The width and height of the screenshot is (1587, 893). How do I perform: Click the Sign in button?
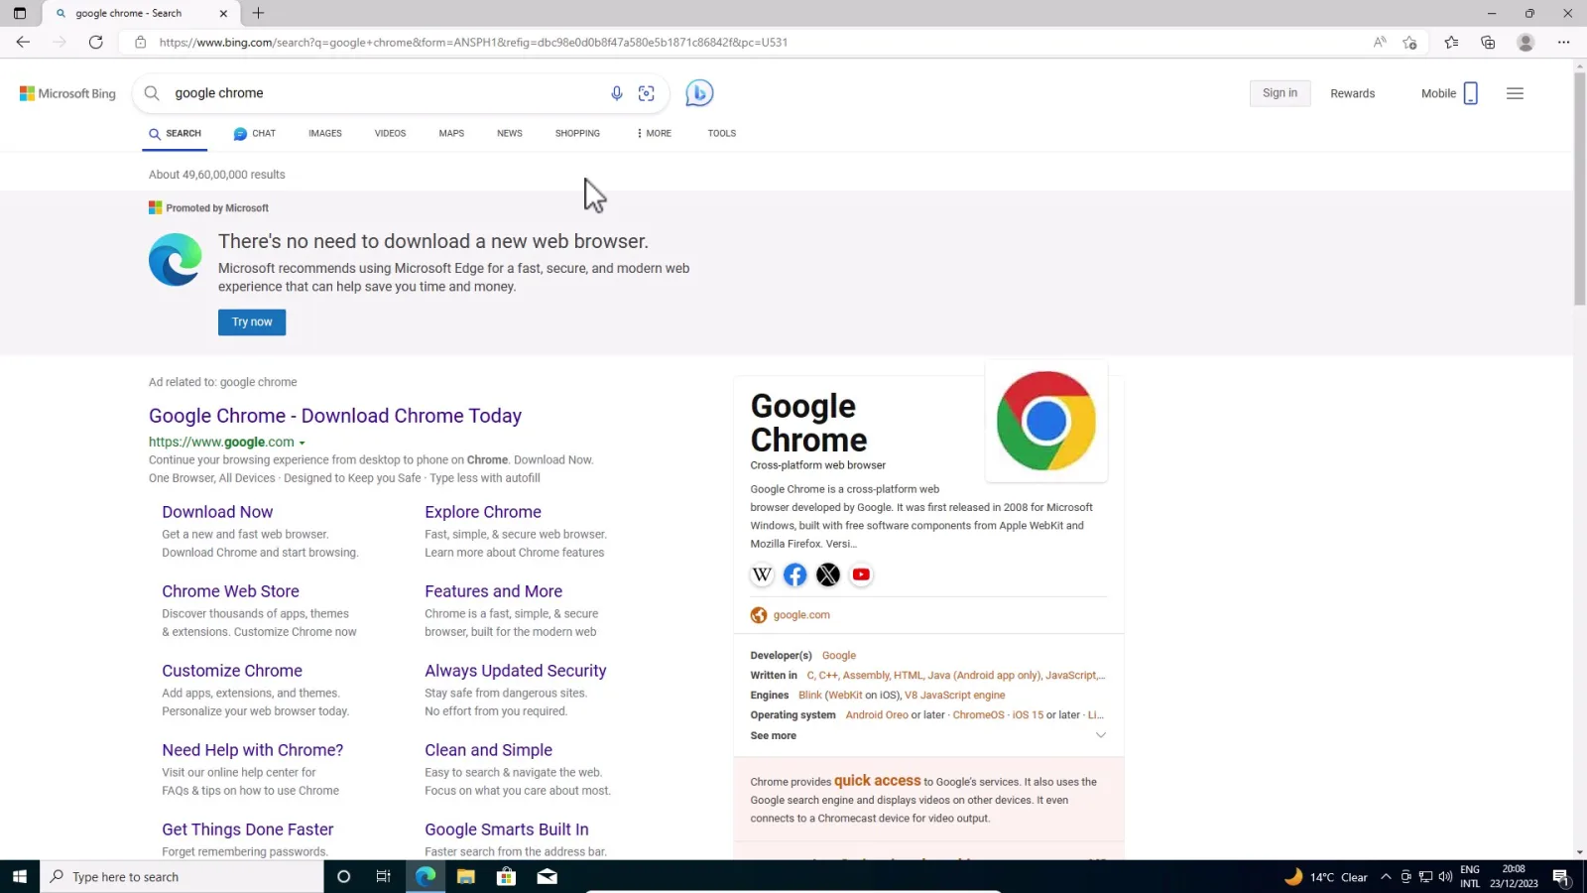tap(1280, 93)
